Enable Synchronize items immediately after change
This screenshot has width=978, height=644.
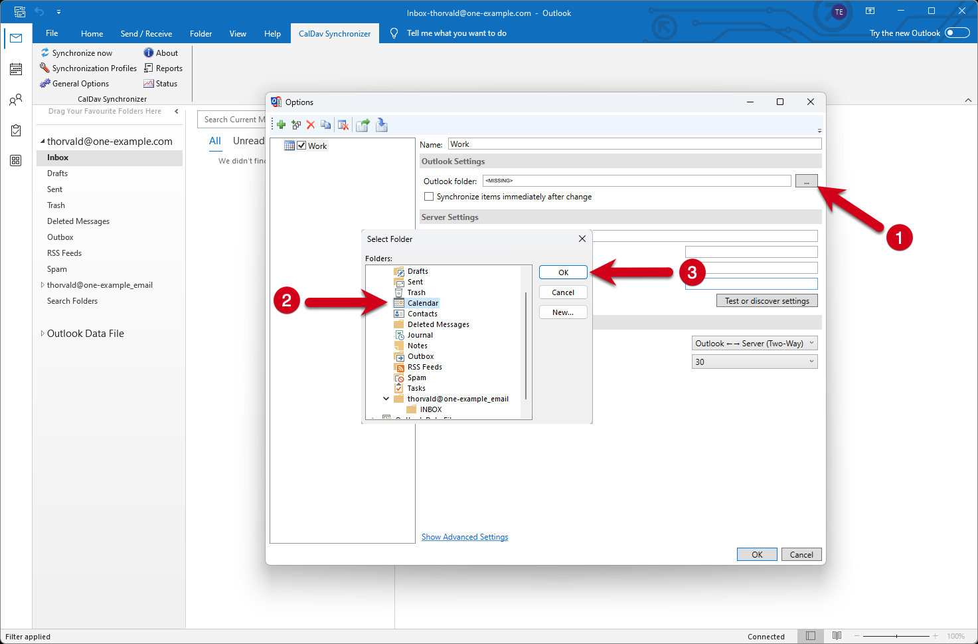point(429,197)
